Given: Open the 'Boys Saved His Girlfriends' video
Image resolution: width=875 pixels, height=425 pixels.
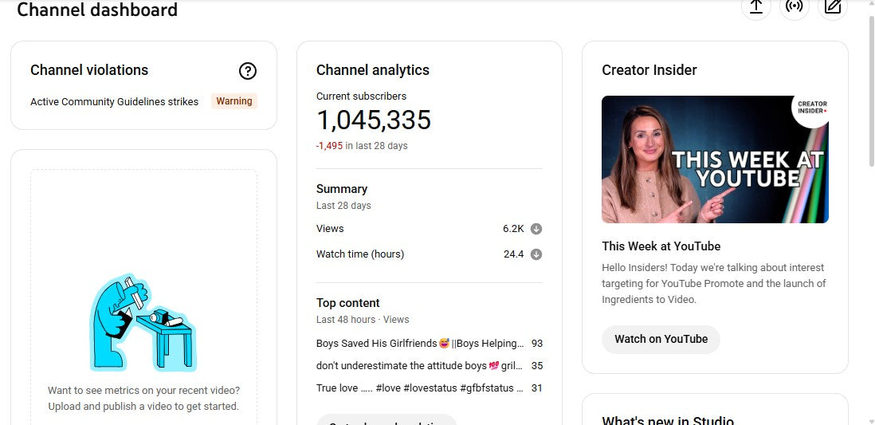Looking at the screenshot, I should 420,344.
